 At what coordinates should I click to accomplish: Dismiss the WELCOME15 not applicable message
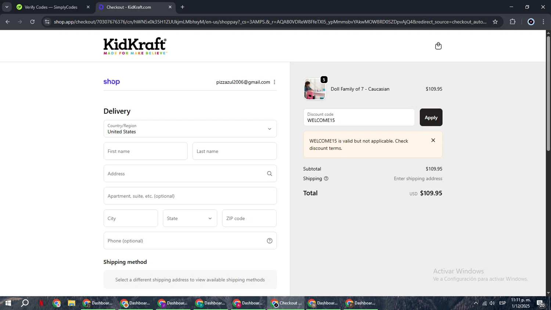click(433, 140)
